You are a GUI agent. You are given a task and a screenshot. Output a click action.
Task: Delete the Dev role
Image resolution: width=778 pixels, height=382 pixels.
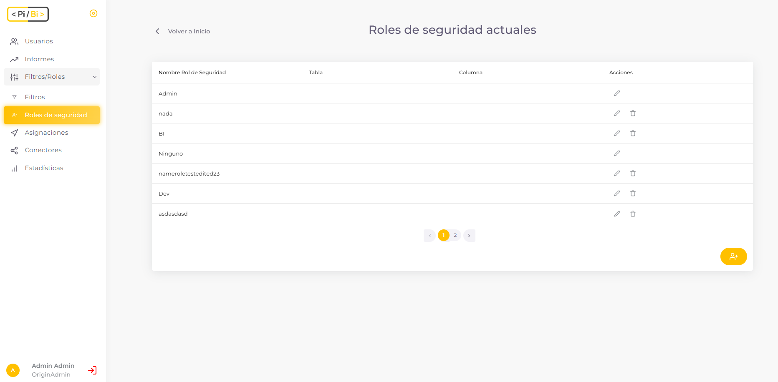[633, 194]
